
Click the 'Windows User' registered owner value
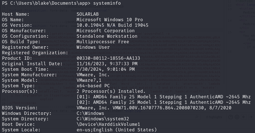[x=93, y=47]
